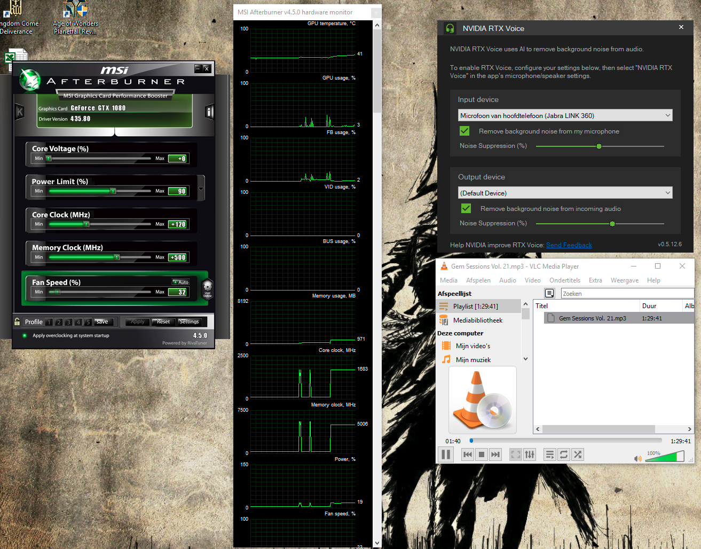Click Afterburner Apply button
The height and width of the screenshot is (549, 701).
pyautogui.click(x=138, y=321)
